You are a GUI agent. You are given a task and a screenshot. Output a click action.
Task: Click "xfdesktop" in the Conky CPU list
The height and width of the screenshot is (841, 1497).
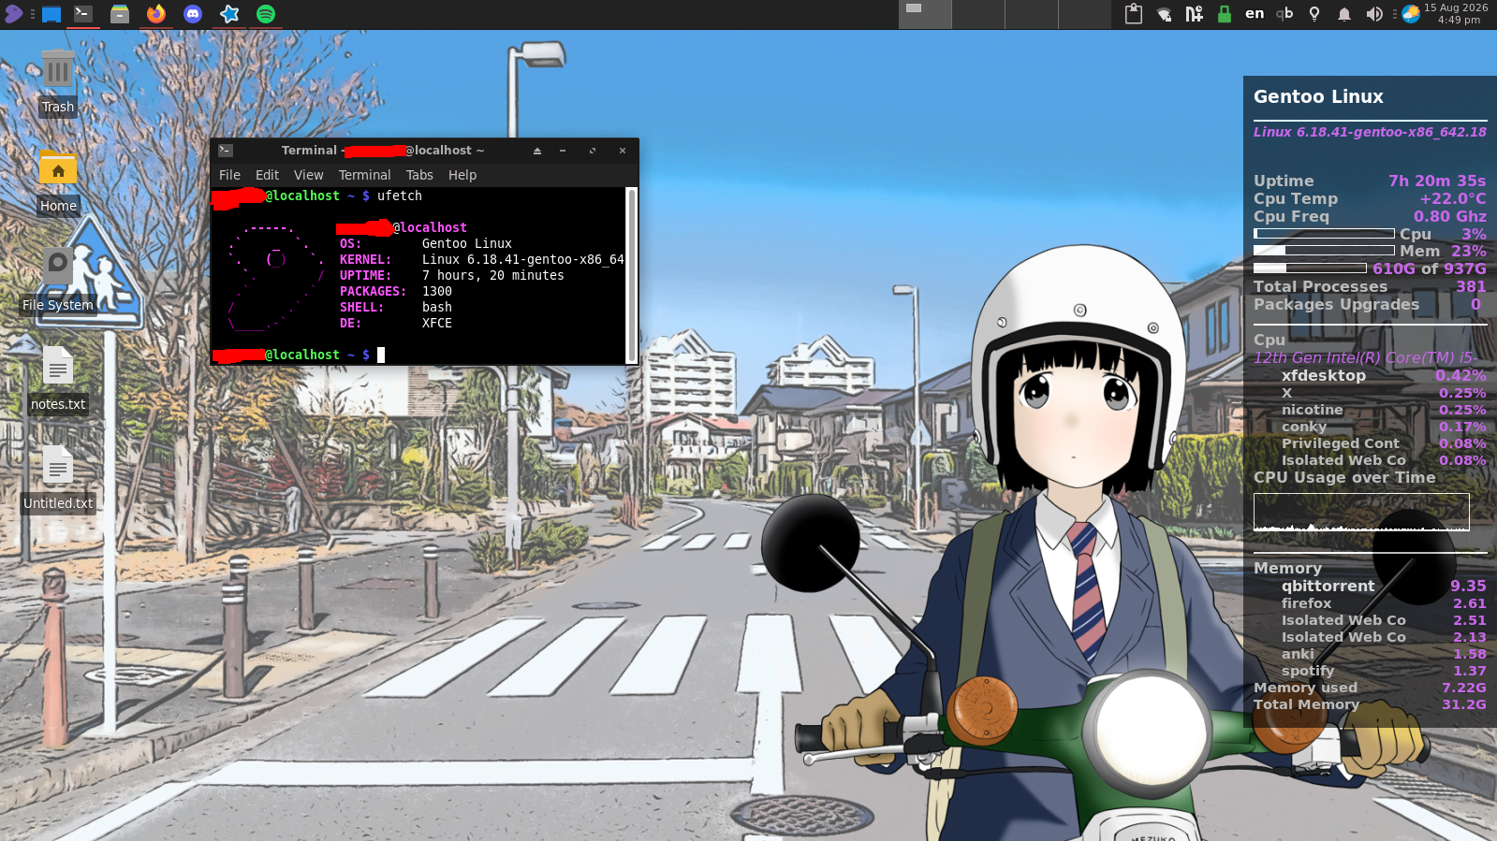(1324, 375)
